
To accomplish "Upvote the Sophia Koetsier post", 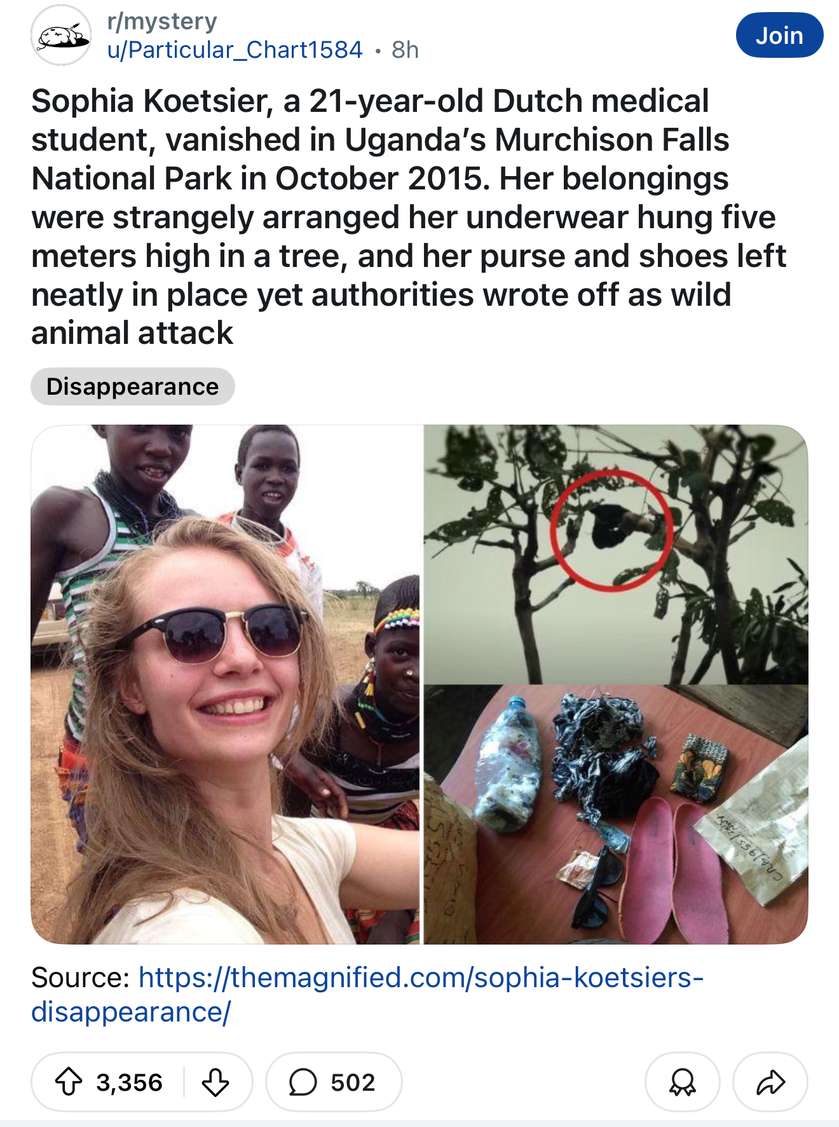I will click(x=69, y=1082).
